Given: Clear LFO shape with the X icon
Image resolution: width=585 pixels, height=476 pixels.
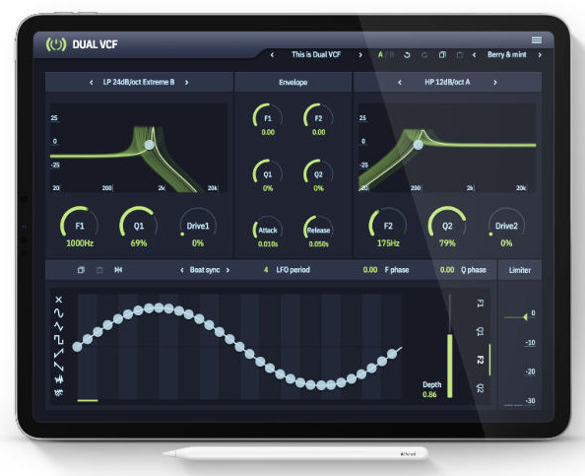Looking at the screenshot, I should click(x=58, y=300).
